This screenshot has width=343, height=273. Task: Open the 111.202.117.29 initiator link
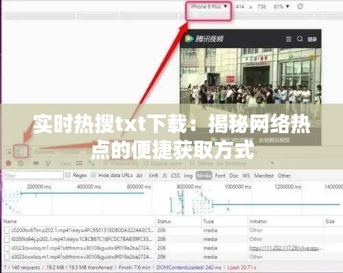click(x=285, y=248)
